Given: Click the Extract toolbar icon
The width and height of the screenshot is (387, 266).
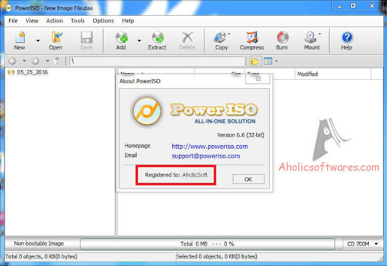Looking at the screenshot, I should point(157,41).
